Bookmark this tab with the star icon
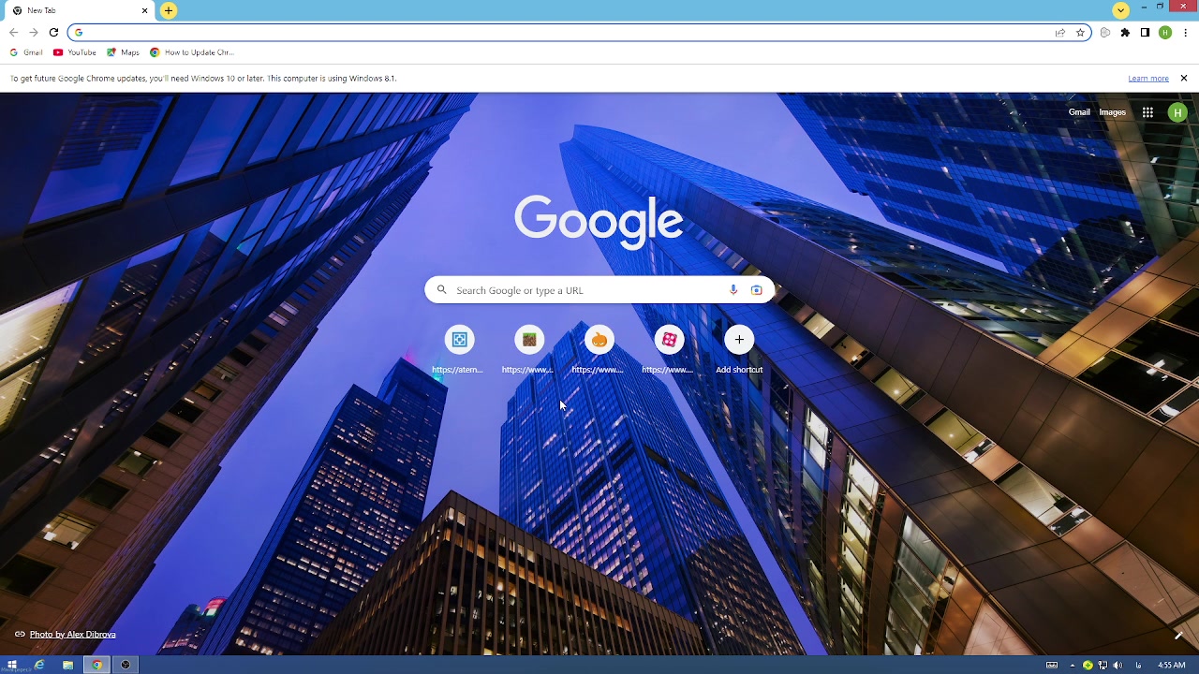This screenshot has width=1199, height=674. pos(1080,33)
